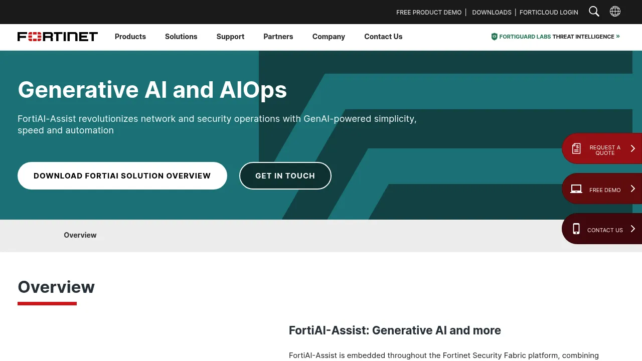Viewport: 642px width, 361px height.
Task: Click the Overview section heading
Action: 56,287
